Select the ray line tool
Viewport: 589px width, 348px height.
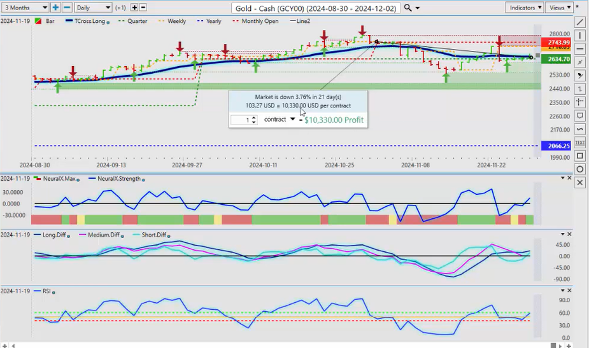(580, 62)
